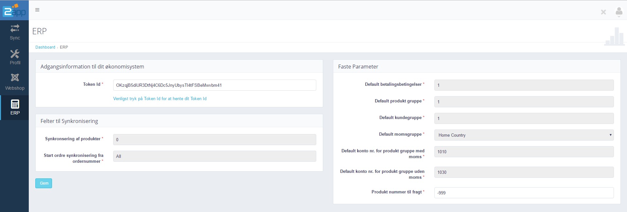This screenshot has width=627, height=212.
Task: Click the Token Id help link
Action: coord(160,98)
